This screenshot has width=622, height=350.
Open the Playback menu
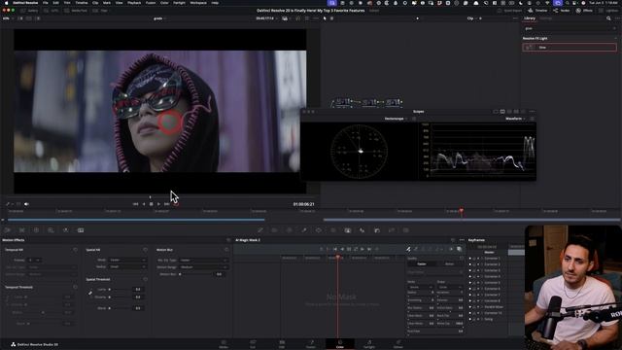coord(134,3)
